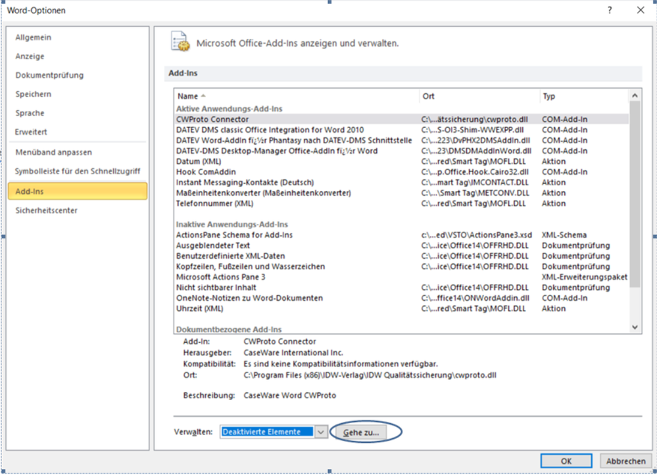Click the publisher CaseWare International Inc.
657x475 pixels.
(293, 352)
